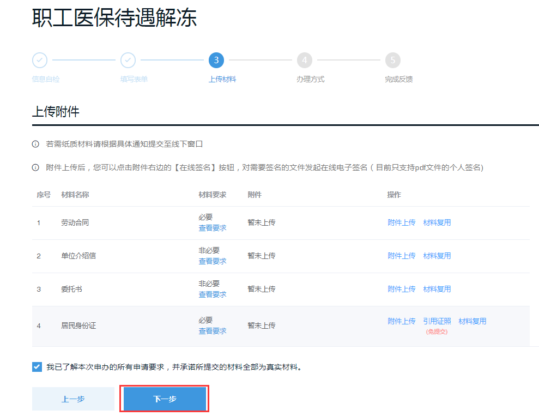
Task: Go to next step with 下一步
Action: (x=165, y=399)
